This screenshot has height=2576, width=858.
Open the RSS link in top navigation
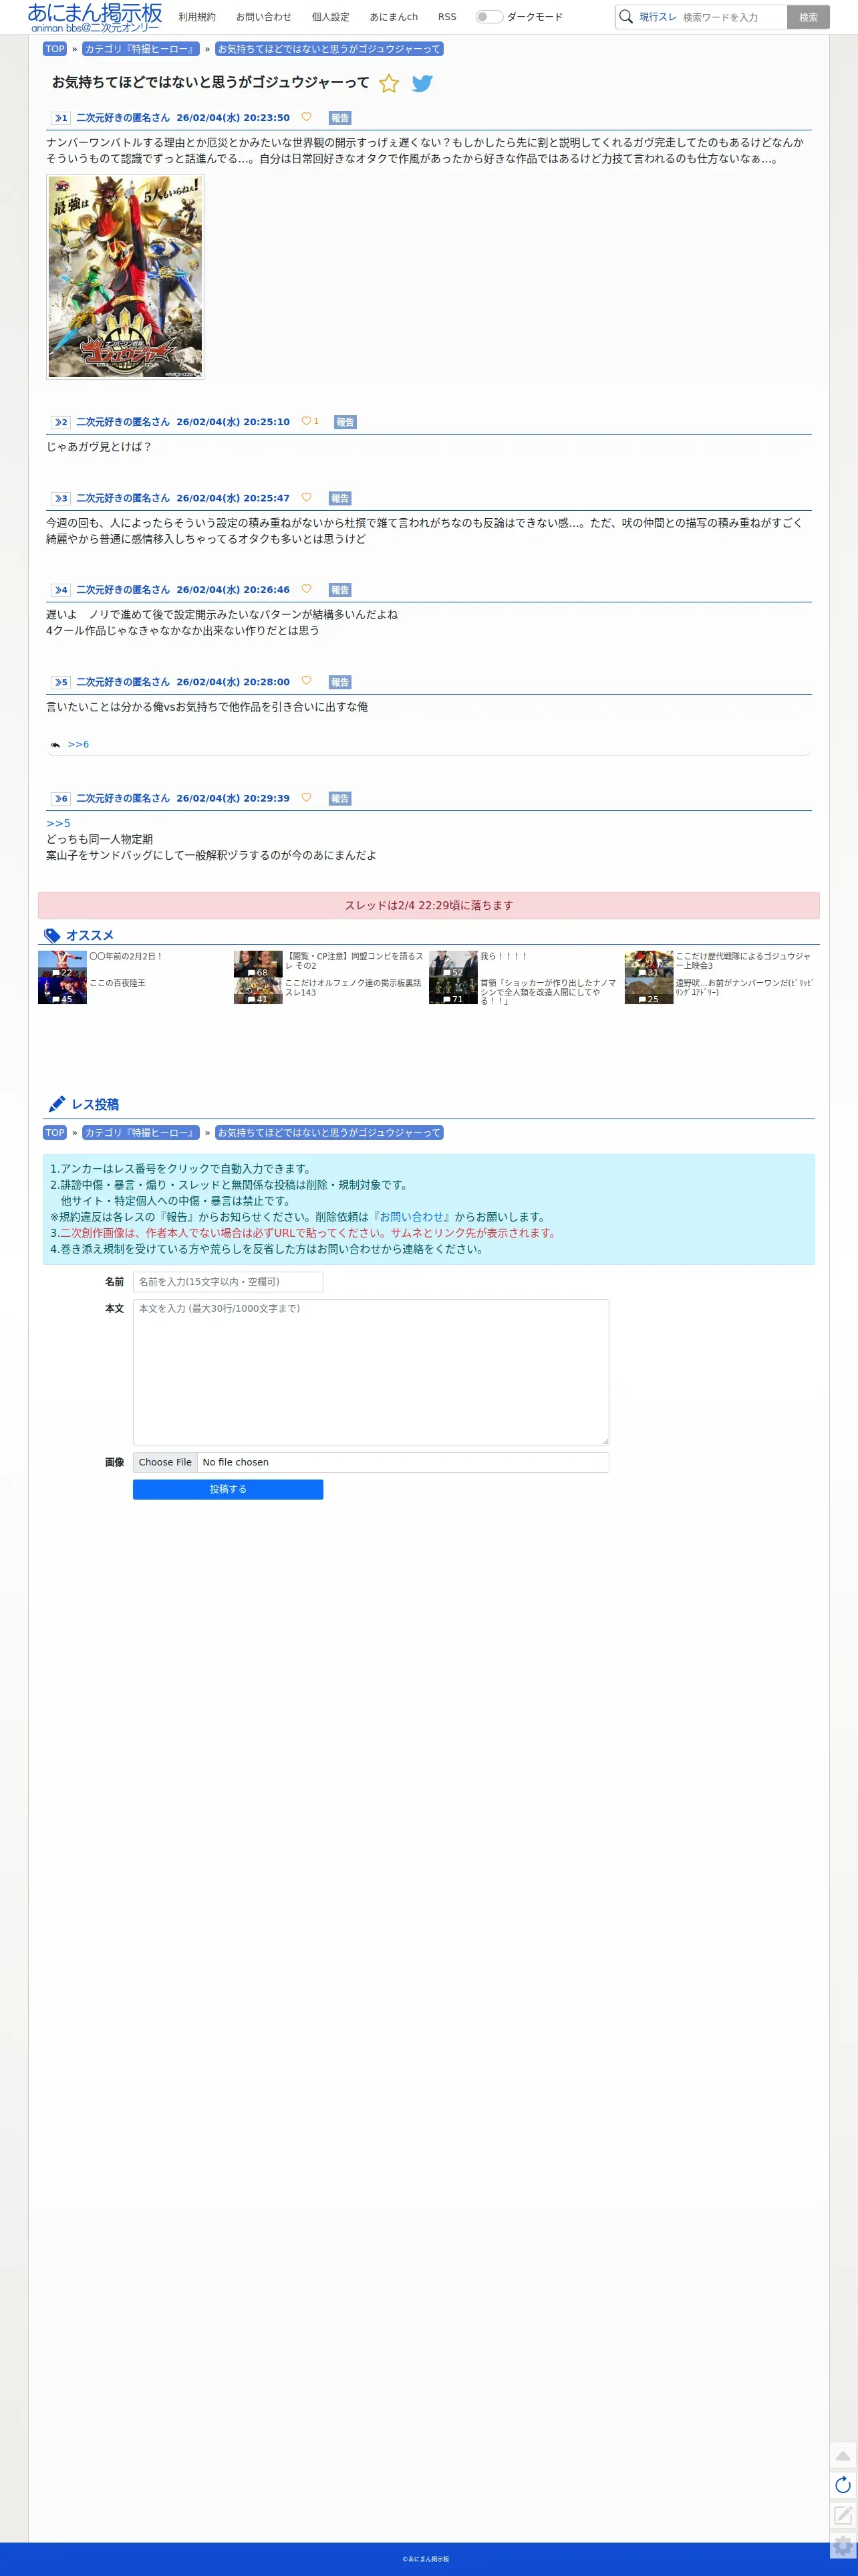point(447,17)
